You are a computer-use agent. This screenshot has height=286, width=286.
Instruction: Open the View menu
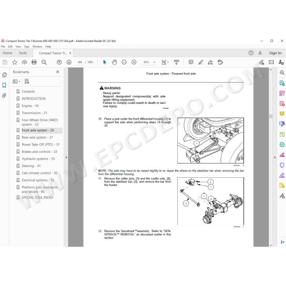(18, 47)
